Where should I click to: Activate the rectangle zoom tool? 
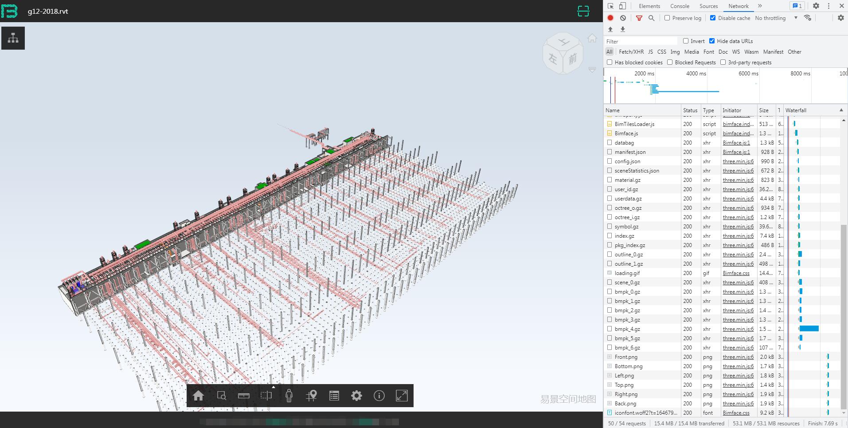221,395
